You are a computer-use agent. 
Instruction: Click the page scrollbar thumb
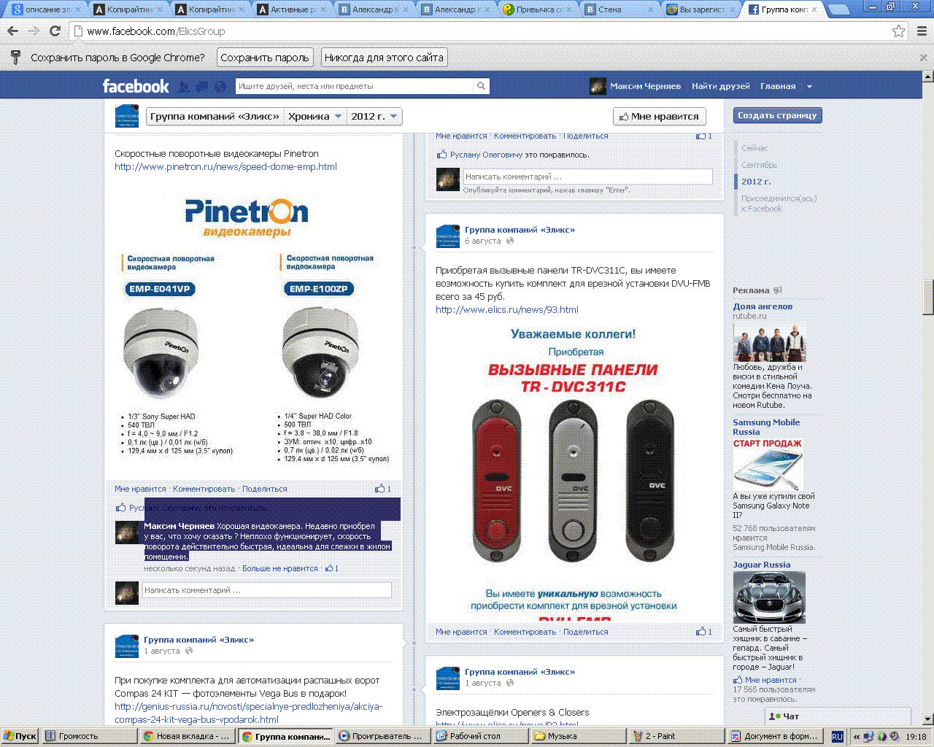[928, 297]
